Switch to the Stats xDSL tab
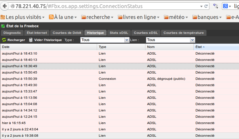Screen dimensions: 239x139 point(119,33)
